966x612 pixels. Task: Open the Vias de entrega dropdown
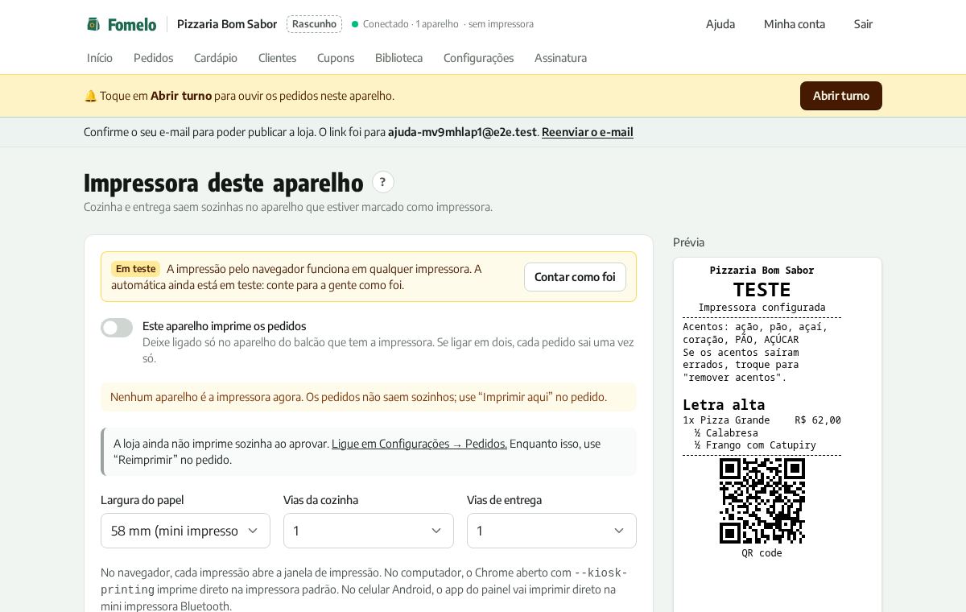[551, 531]
